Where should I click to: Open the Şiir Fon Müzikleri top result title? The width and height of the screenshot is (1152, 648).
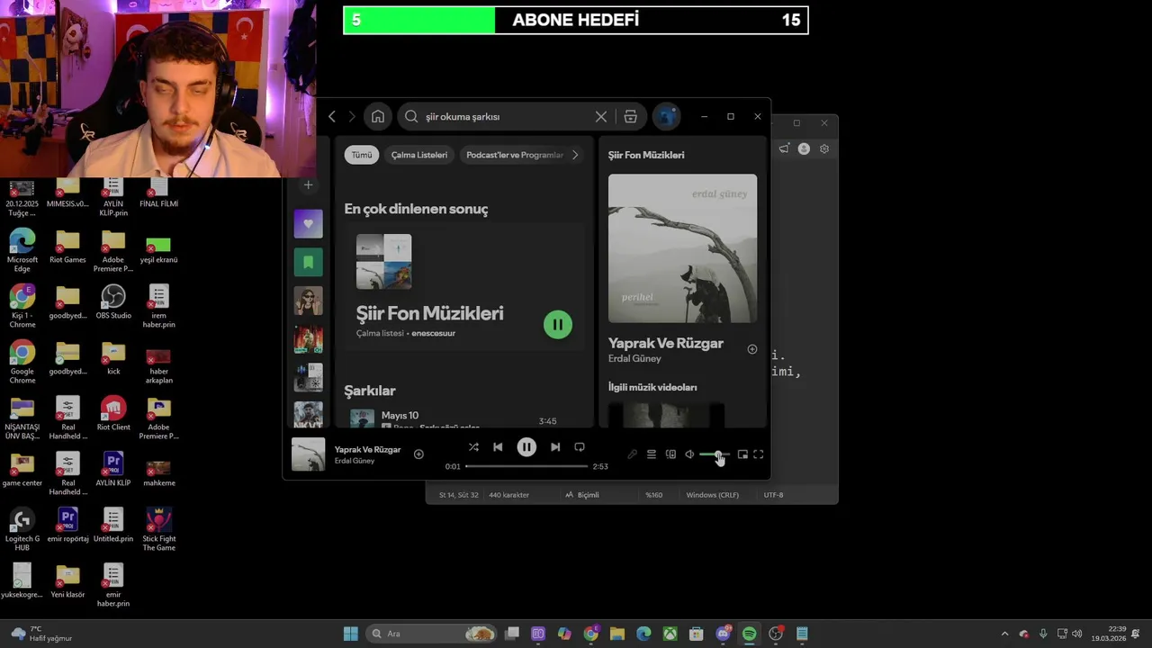pyautogui.click(x=430, y=313)
